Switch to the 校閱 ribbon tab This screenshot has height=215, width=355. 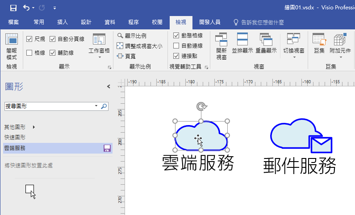pyautogui.click(x=157, y=22)
